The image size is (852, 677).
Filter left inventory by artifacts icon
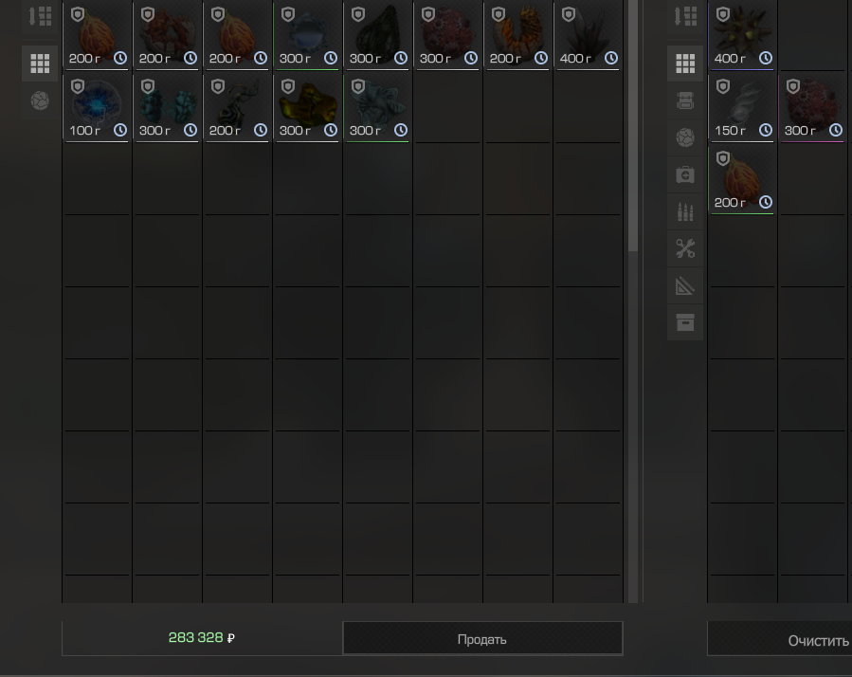(x=40, y=101)
